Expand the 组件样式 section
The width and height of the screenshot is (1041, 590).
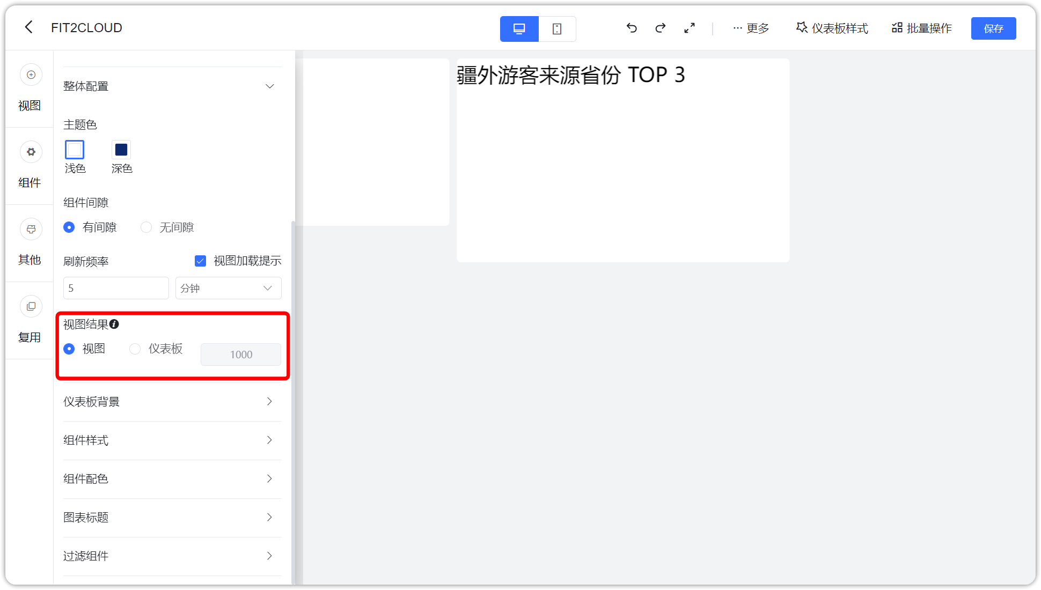[x=172, y=440]
